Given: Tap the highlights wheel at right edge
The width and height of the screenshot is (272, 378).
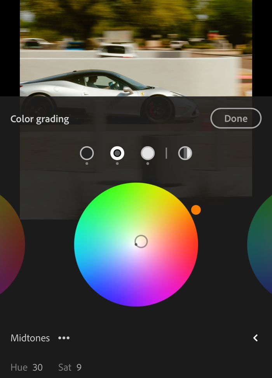Looking at the screenshot, I should pos(260,244).
